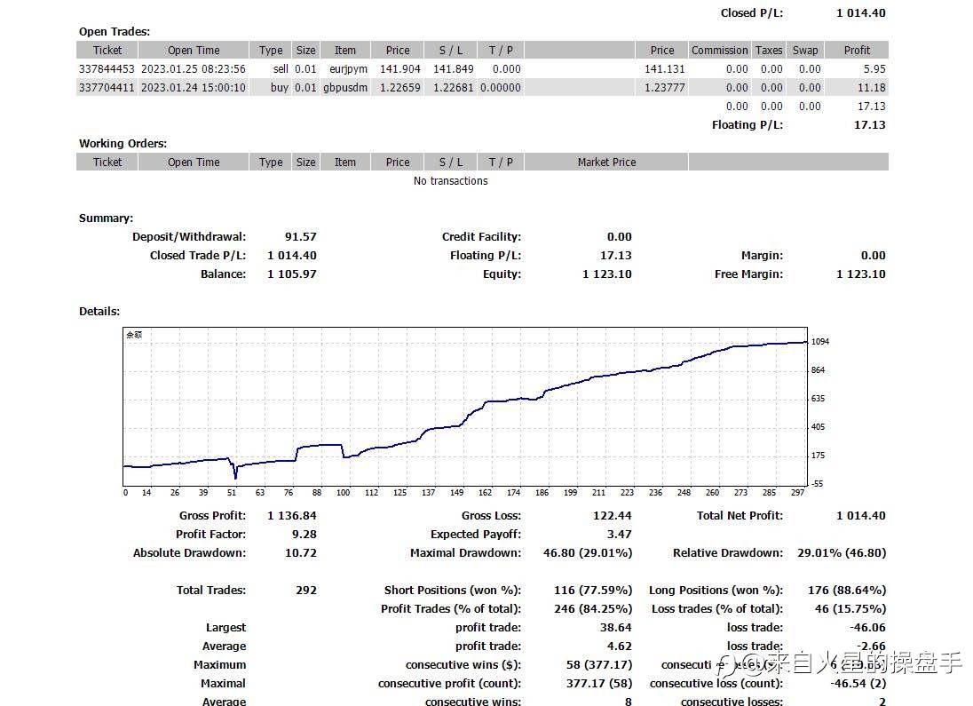
Task: Click the current price 141.131
Action: pos(665,69)
